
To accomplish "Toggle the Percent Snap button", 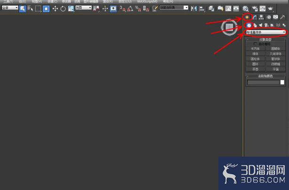I will [x=138, y=8].
